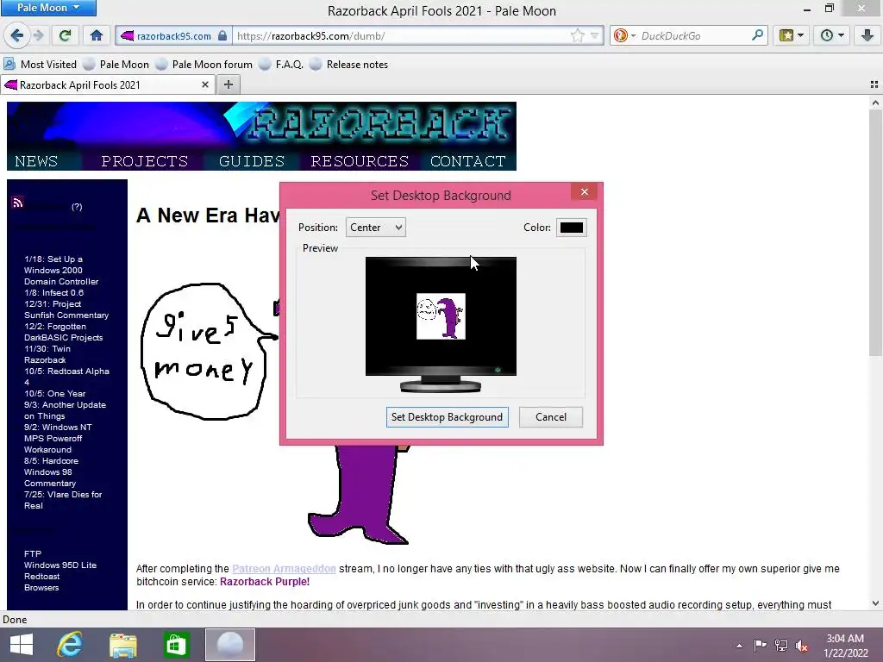Viewport: 883px width, 662px height.
Task: Close the Set Desktop Background dialog
Action: (585, 192)
